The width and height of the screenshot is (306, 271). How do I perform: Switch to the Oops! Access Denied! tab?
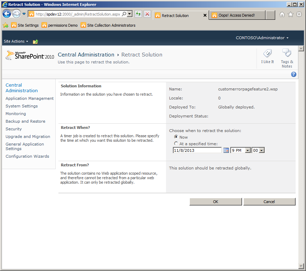pyautogui.click(x=237, y=15)
